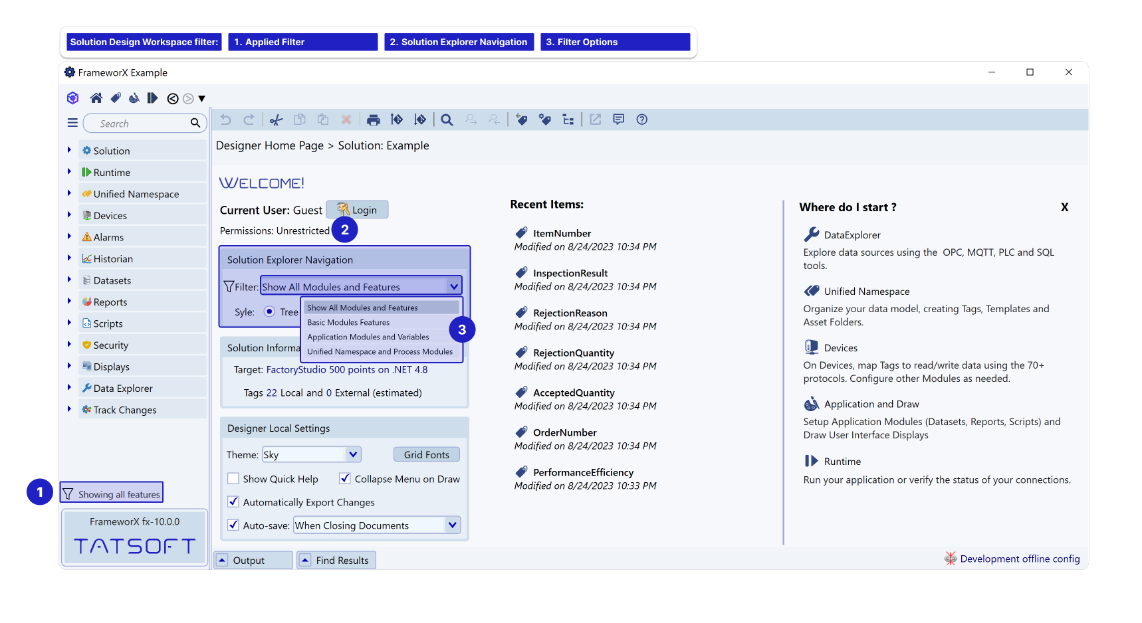Select Unified Namespace and Process Modules option
The width and height of the screenshot is (1142, 623).
380,352
